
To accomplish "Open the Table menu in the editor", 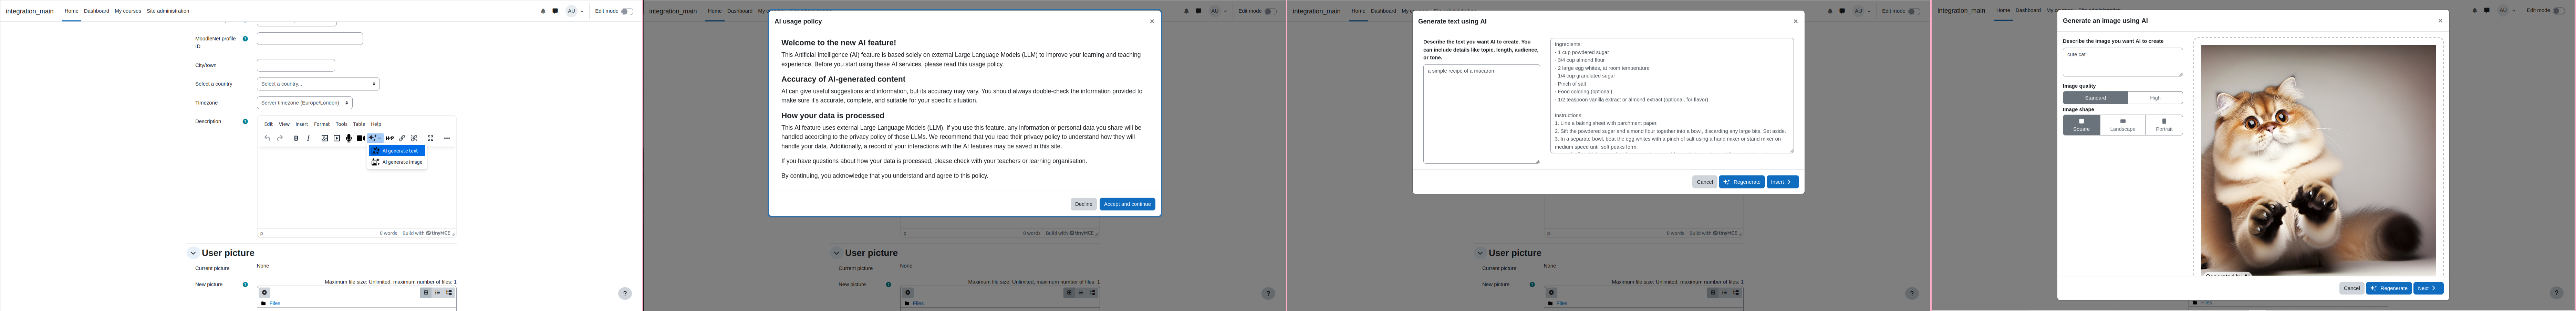I will [x=359, y=124].
